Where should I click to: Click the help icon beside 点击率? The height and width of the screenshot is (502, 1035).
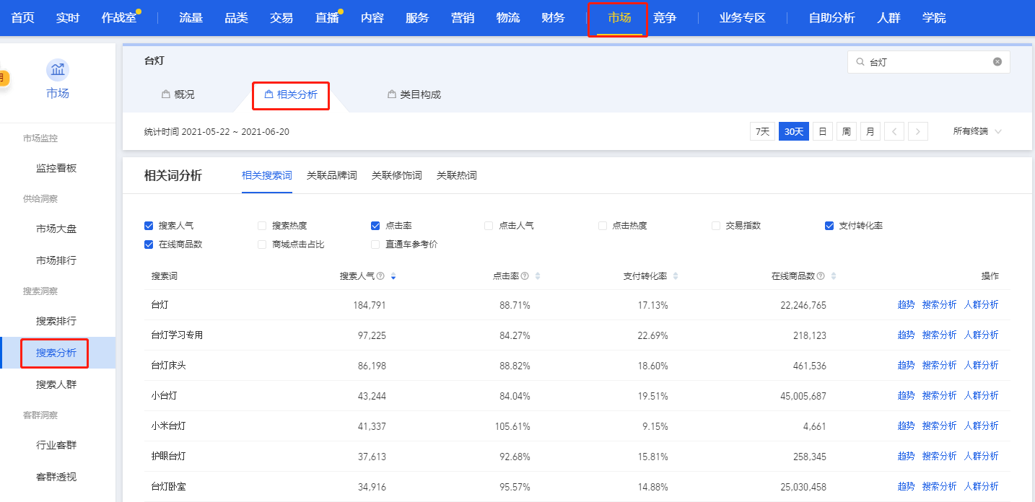pyautogui.click(x=525, y=276)
